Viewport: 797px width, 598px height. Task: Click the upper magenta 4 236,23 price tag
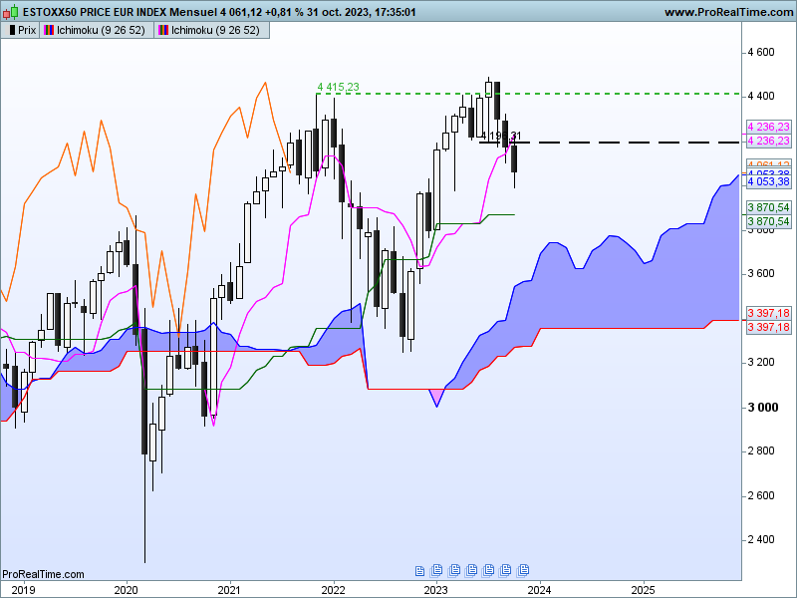(768, 127)
